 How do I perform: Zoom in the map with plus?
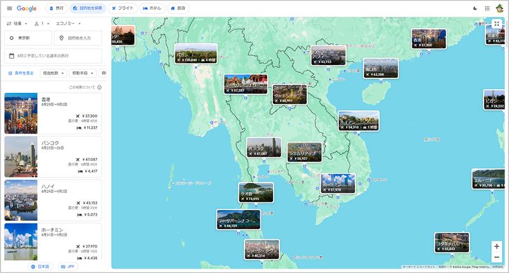point(497,246)
